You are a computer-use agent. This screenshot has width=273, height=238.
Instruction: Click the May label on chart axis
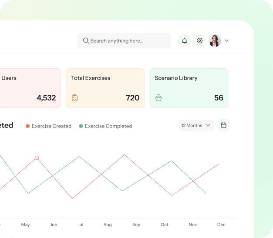[x=25, y=225]
